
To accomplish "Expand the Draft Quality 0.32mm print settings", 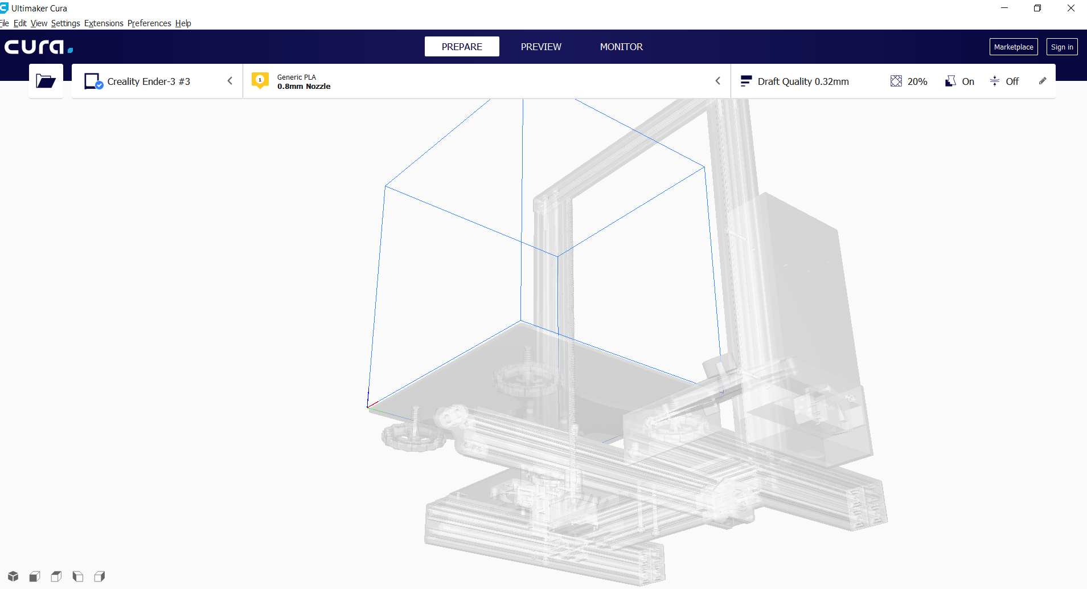I will point(893,81).
